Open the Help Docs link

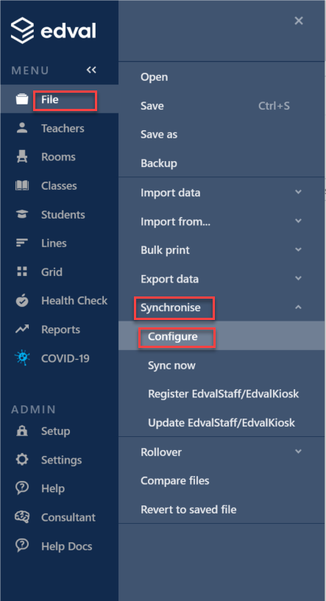pyautogui.click(x=67, y=546)
